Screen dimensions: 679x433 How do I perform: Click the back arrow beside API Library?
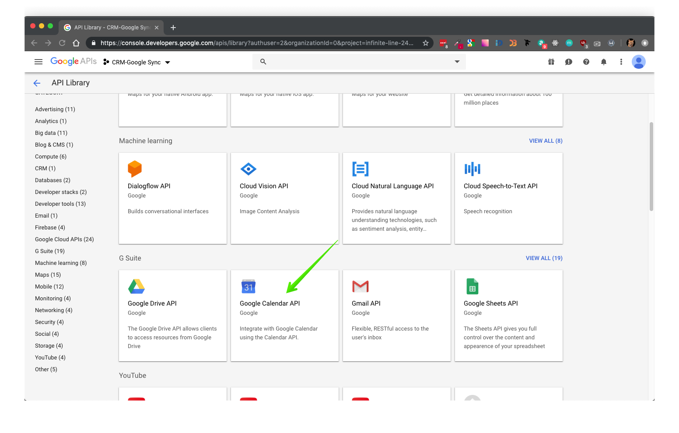pos(37,83)
